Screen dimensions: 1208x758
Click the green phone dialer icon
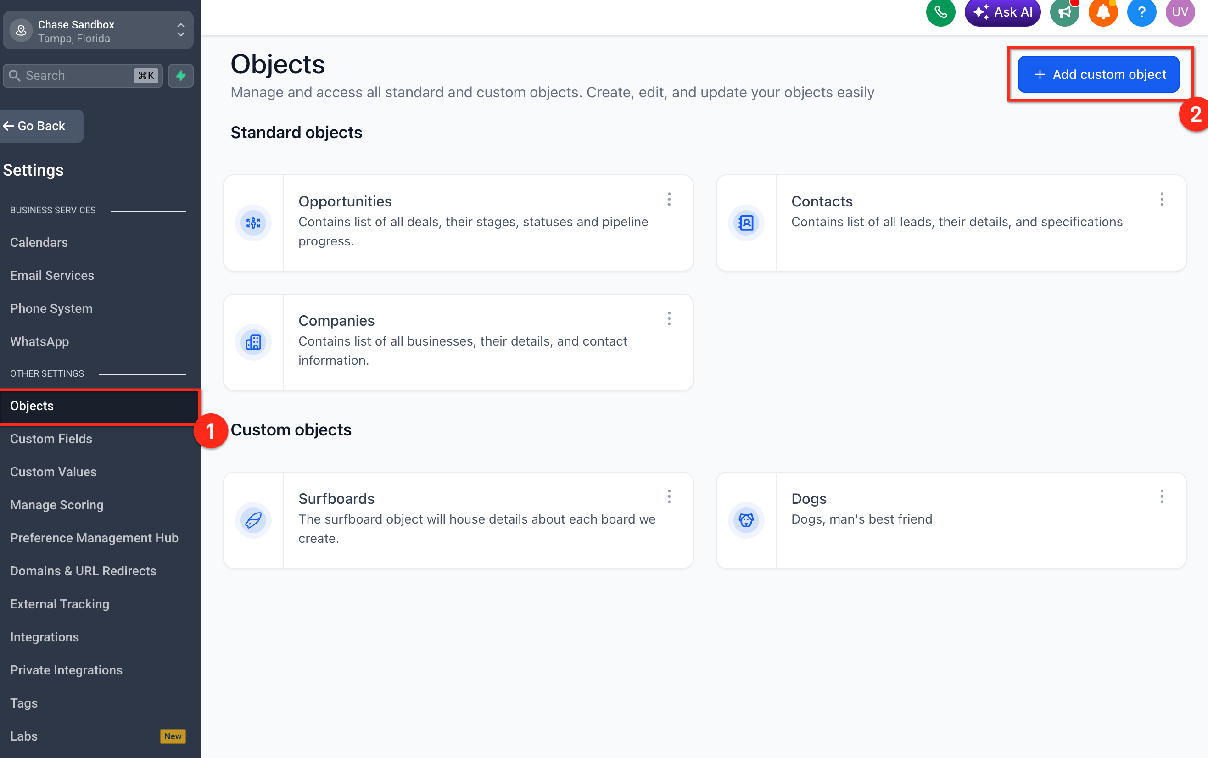[940, 11]
